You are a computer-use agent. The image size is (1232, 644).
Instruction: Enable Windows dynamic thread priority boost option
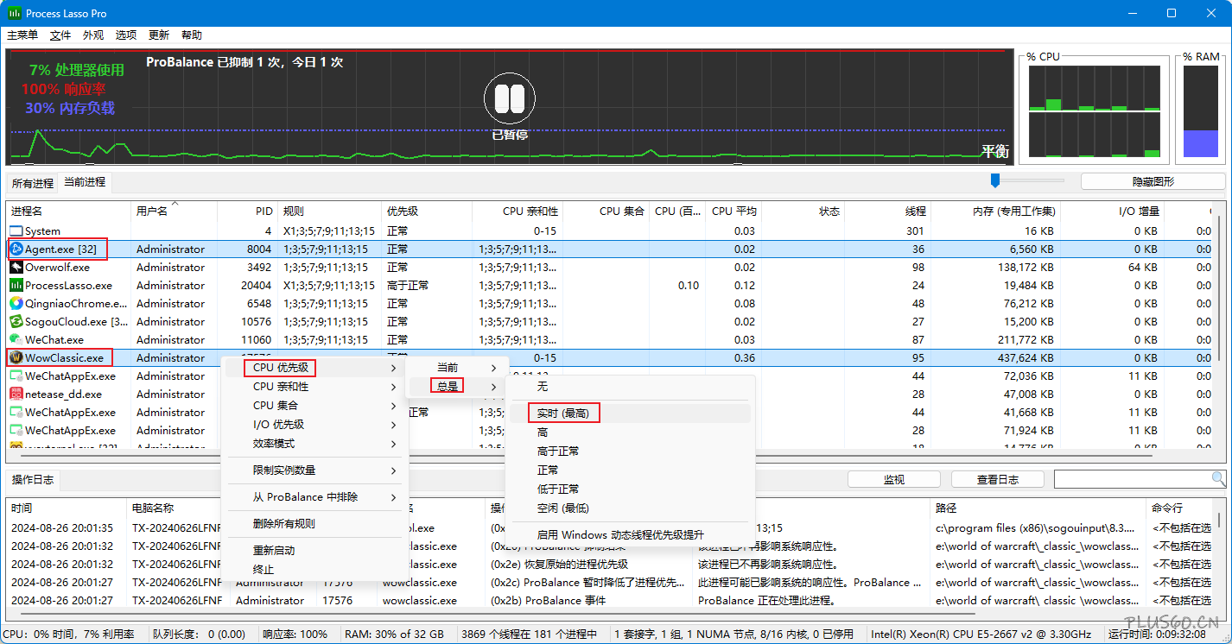[x=620, y=535]
